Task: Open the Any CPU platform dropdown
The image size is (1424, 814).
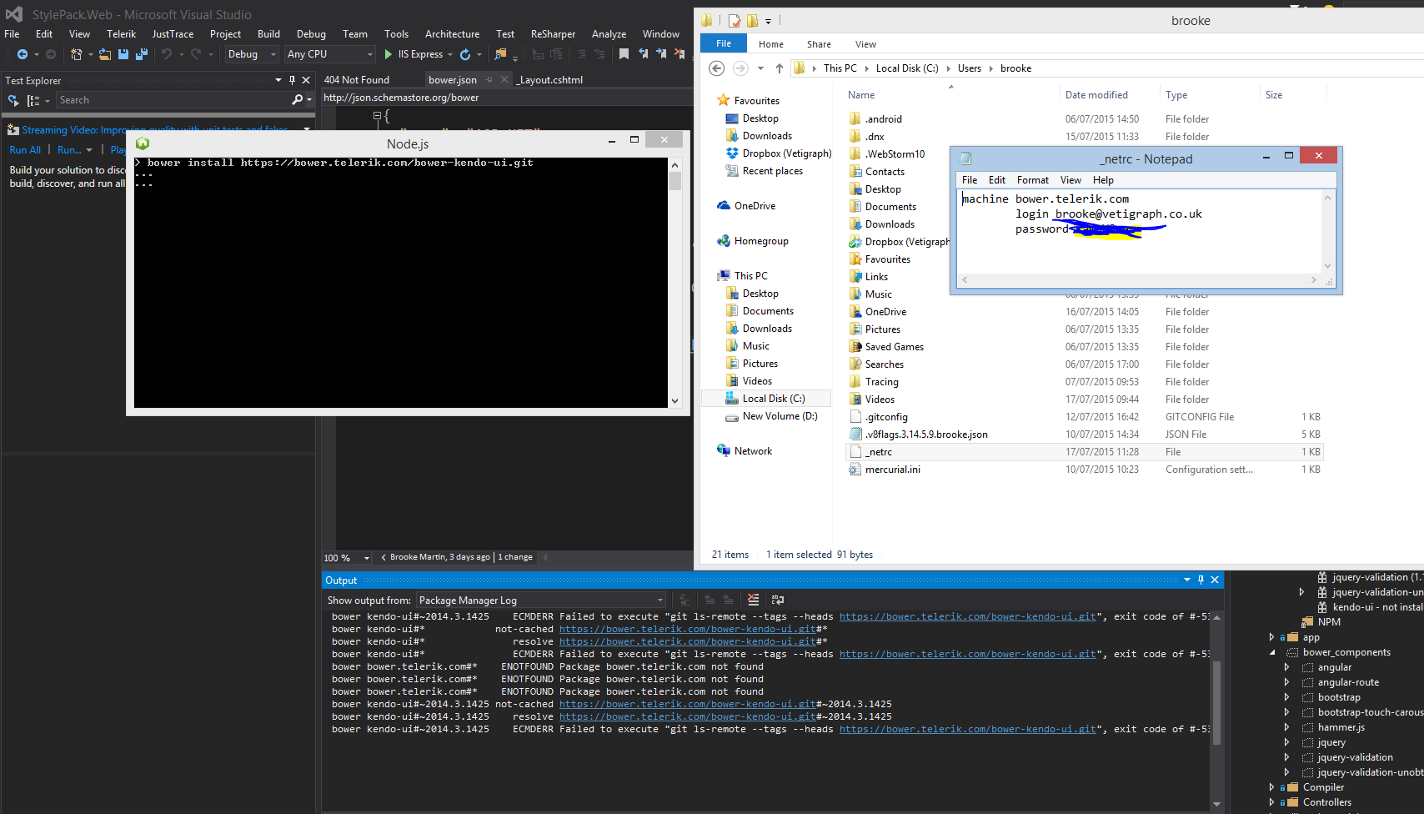Action: click(331, 54)
